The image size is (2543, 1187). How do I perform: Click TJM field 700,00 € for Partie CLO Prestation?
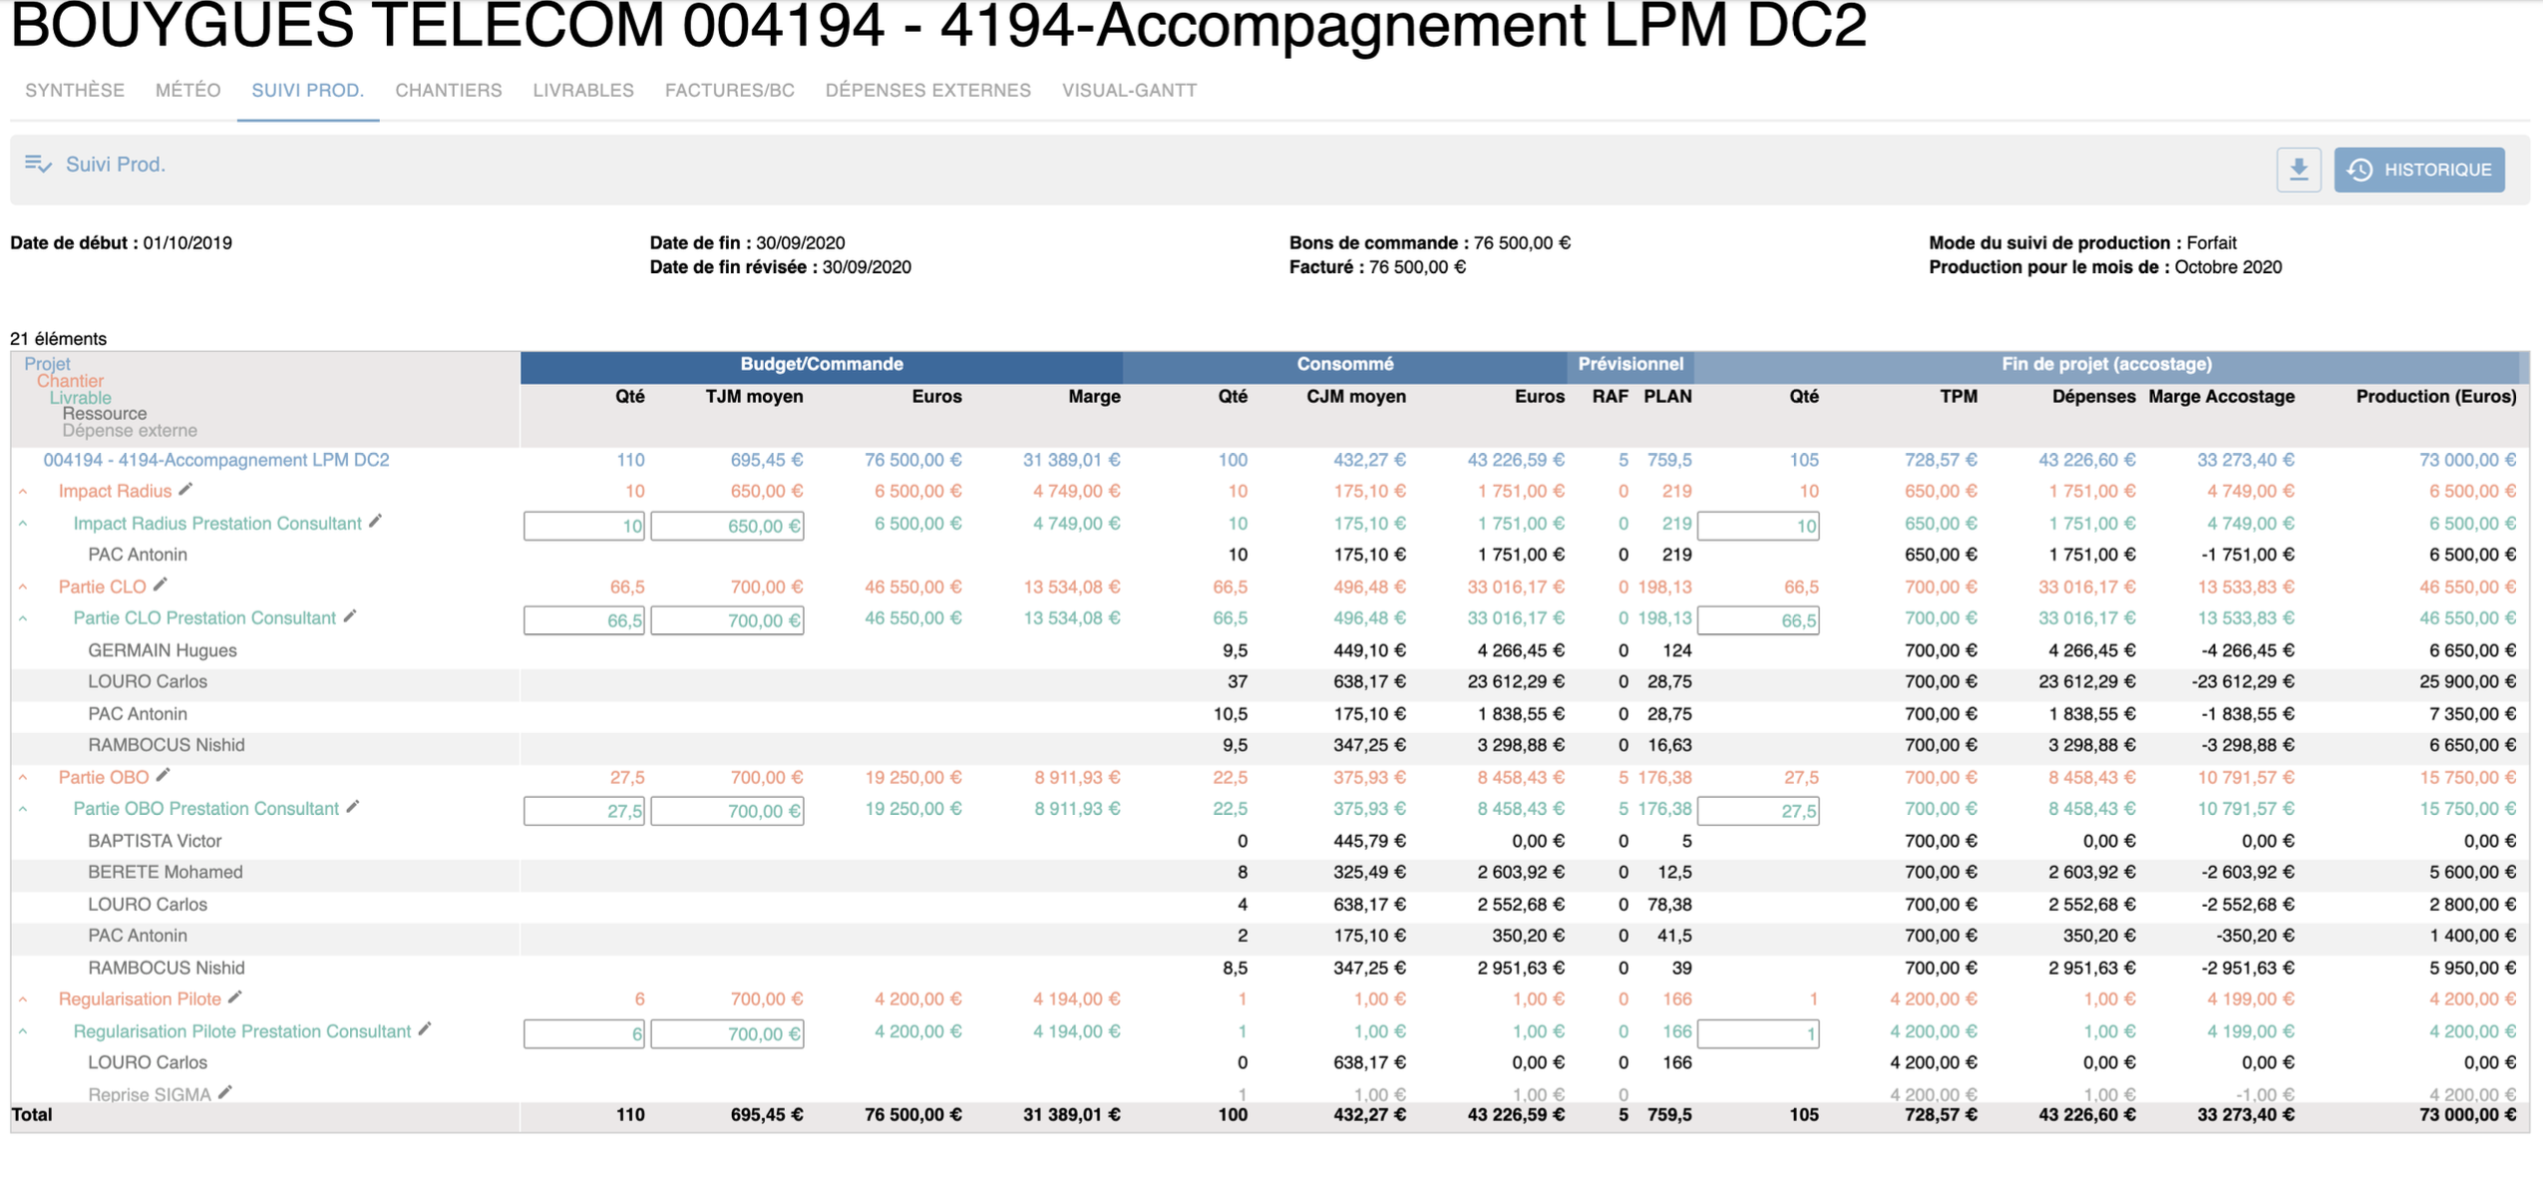click(727, 620)
